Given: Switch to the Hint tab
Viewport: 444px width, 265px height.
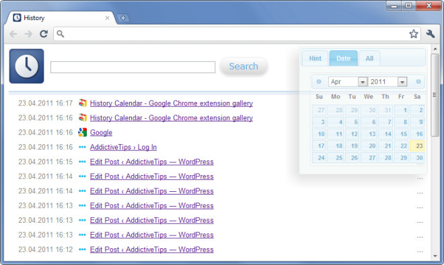Looking at the screenshot, I should pyautogui.click(x=315, y=58).
